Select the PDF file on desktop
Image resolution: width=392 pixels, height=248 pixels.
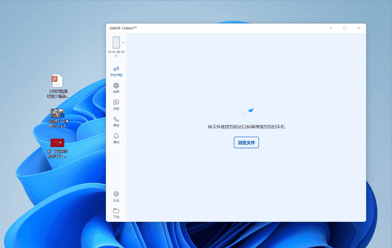(57, 81)
